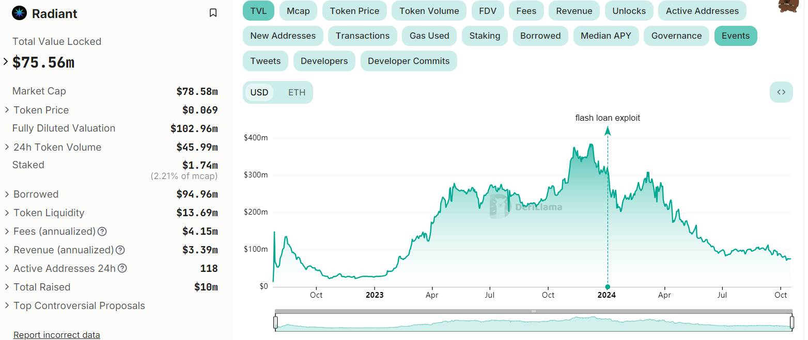Enable the New Addresses chart metric

click(283, 36)
